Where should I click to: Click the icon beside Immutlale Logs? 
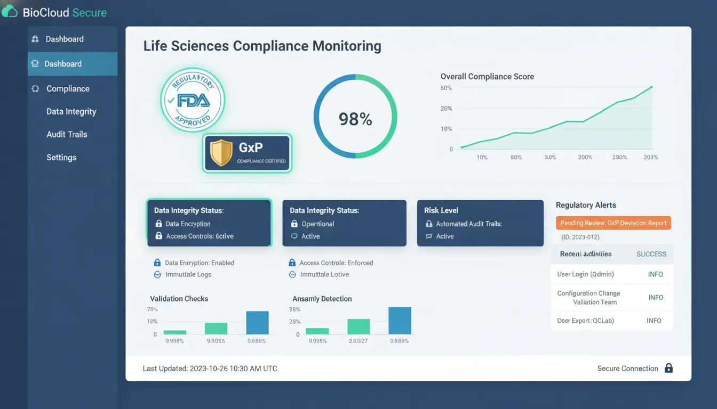tap(157, 274)
